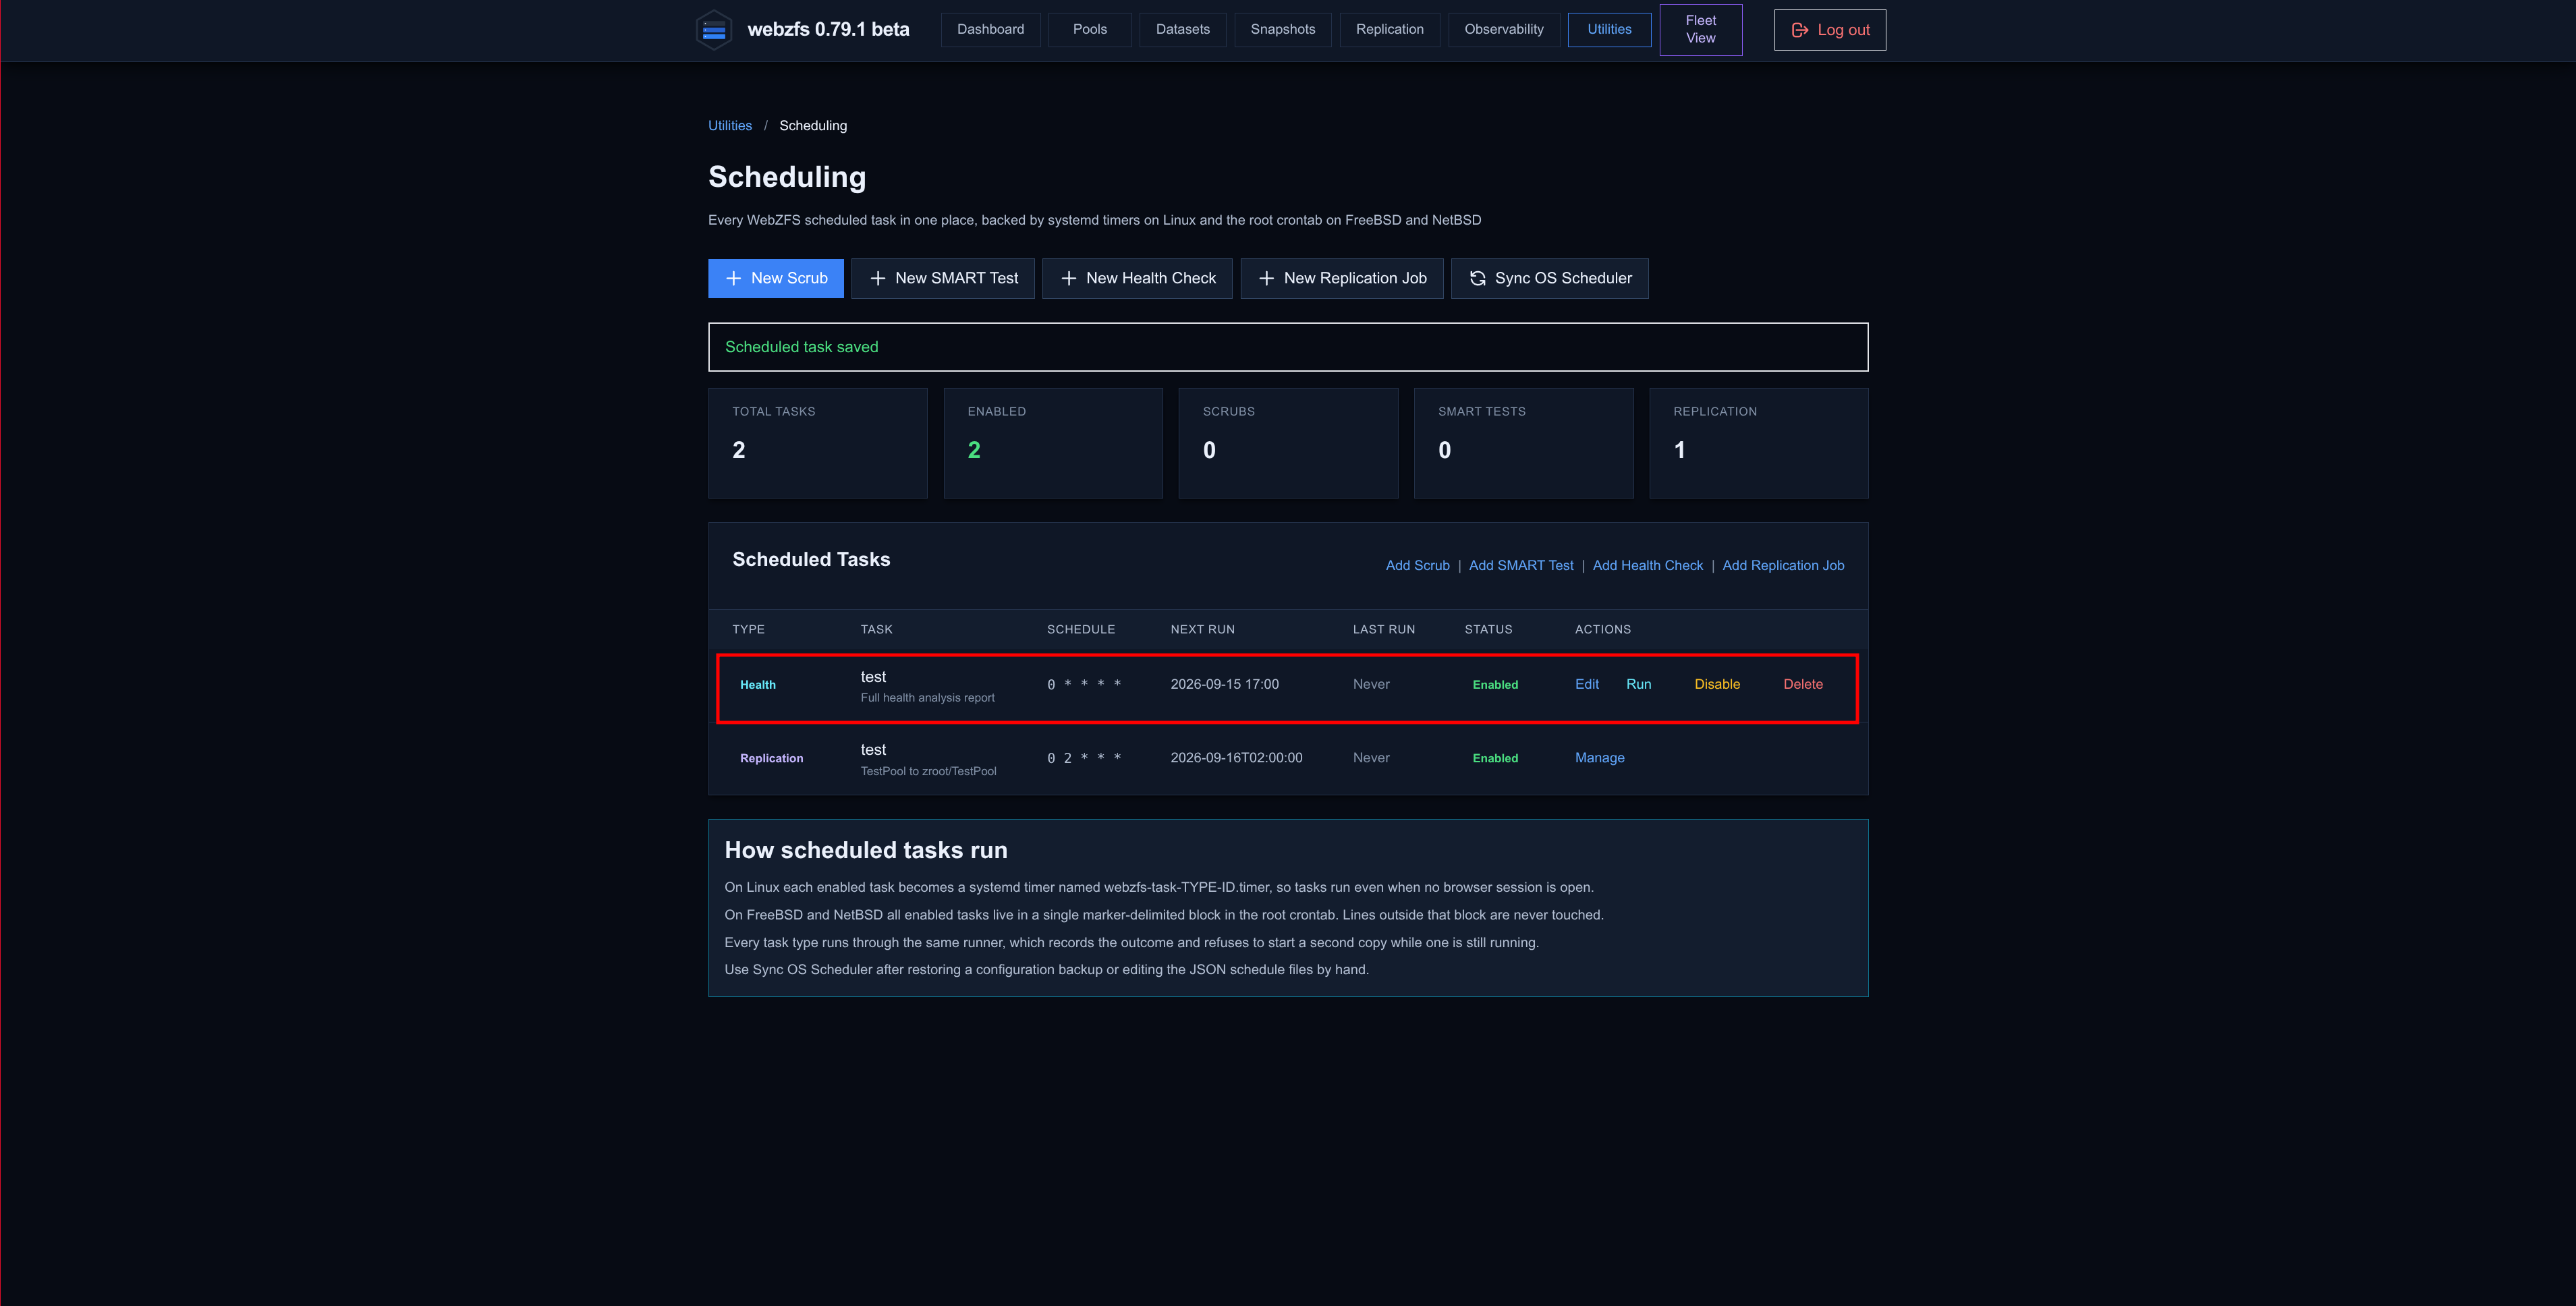Open the Utilities tab in navbar

tap(1609, 29)
